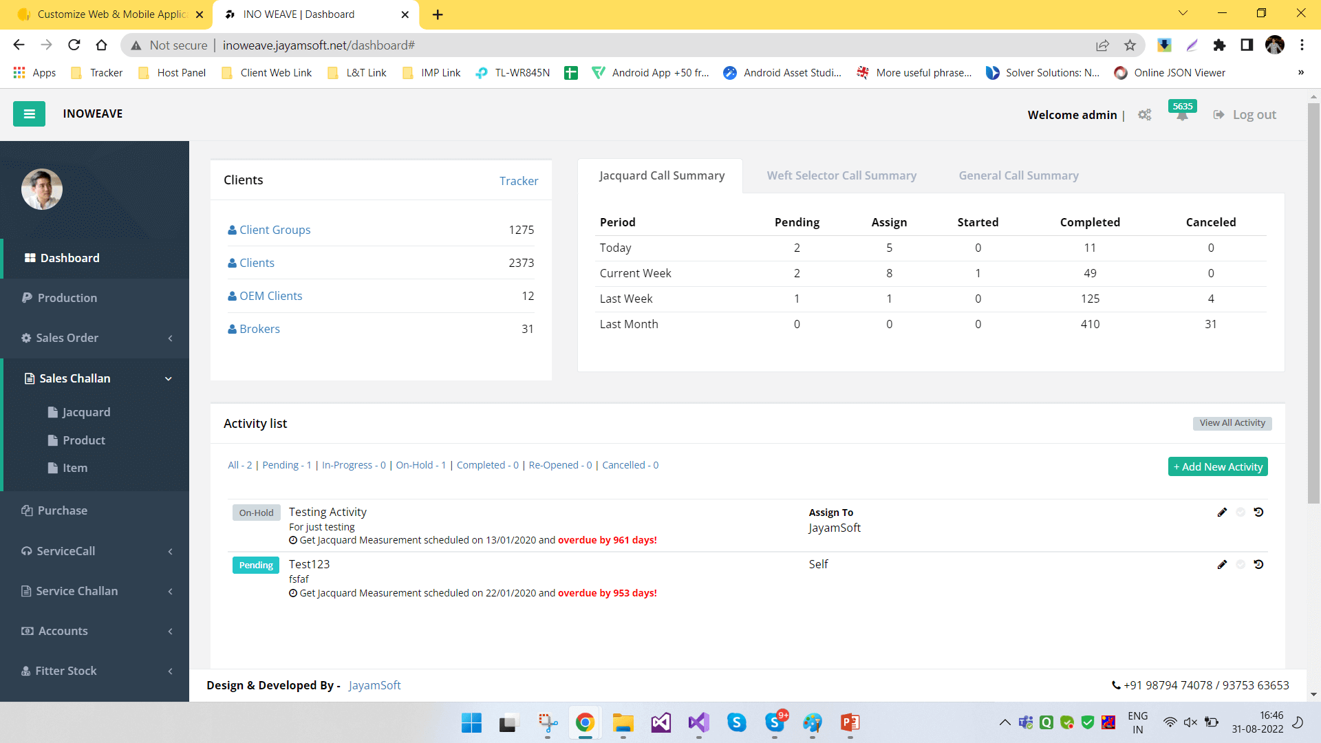Expand the Accounts sidebar menu
1321x743 pixels.
coord(95,631)
